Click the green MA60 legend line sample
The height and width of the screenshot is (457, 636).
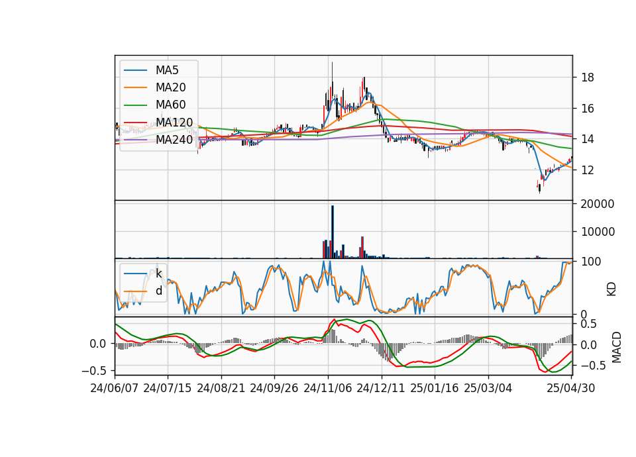click(135, 105)
